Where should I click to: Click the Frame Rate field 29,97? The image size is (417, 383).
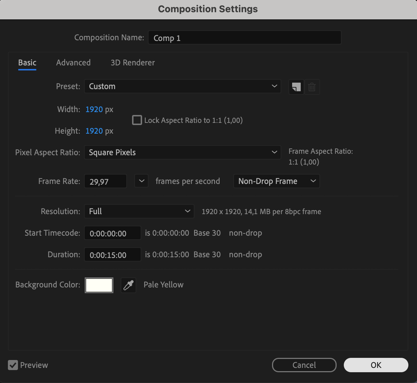106,181
